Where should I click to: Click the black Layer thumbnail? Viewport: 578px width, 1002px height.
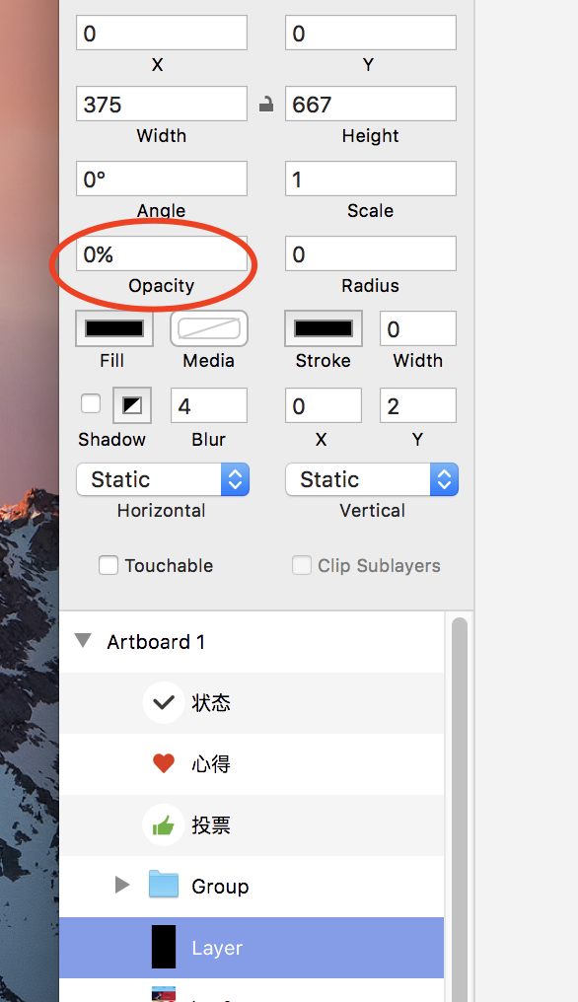coord(164,947)
